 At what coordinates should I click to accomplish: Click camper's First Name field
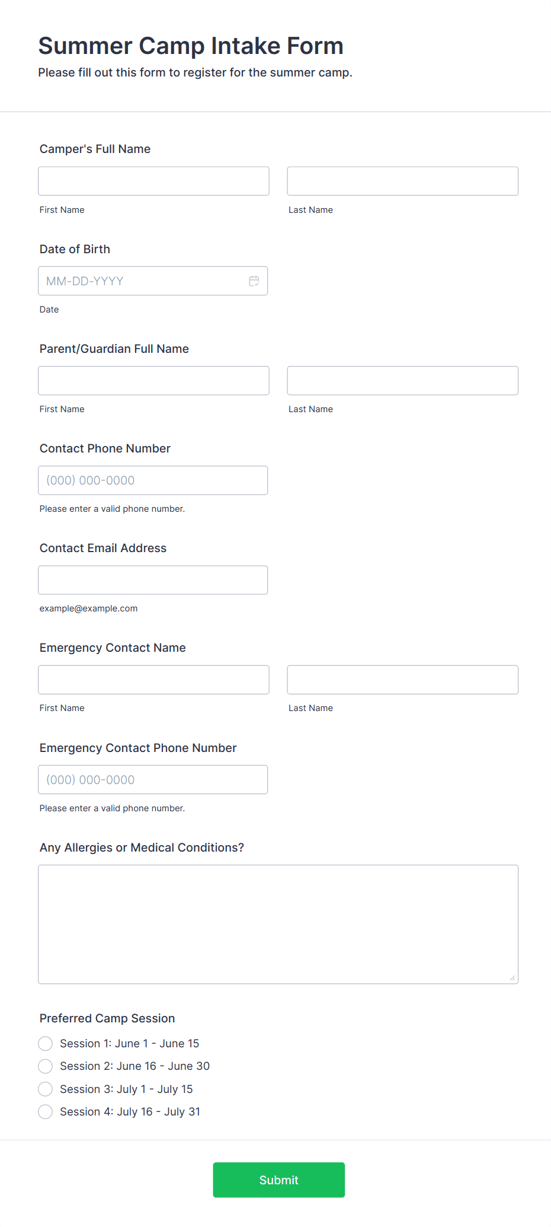tap(153, 181)
